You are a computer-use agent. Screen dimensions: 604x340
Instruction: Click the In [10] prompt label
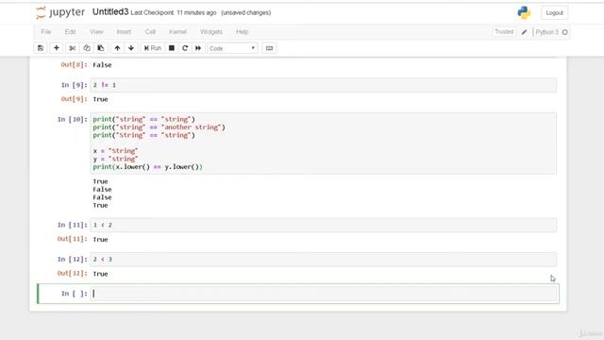(x=73, y=119)
